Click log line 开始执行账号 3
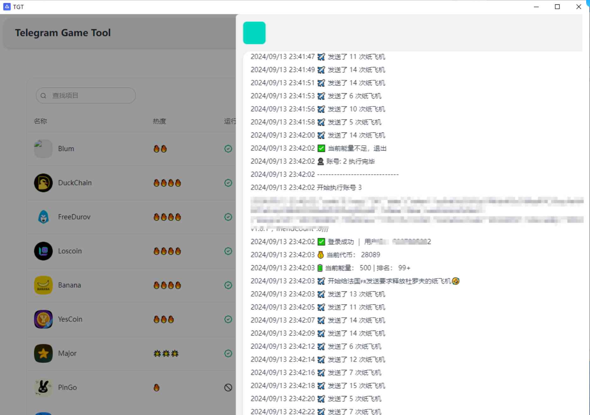 pyautogui.click(x=306, y=187)
